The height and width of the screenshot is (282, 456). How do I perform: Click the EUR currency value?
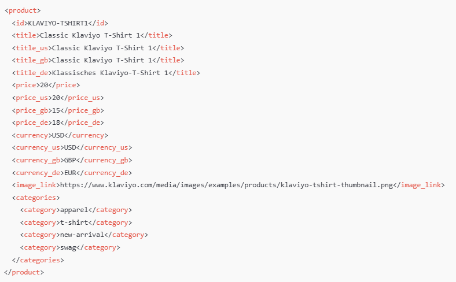pyautogui.click(x=70, y=173)
